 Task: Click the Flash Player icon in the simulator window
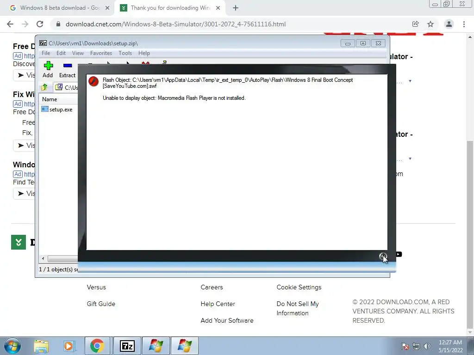pos(94,81)
